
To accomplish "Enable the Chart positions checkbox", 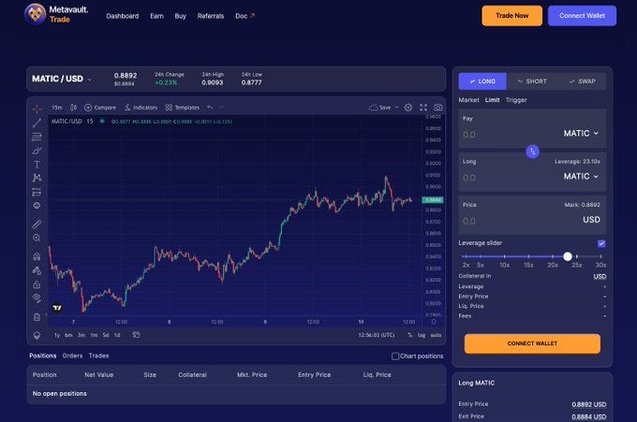I will point(395,356).
